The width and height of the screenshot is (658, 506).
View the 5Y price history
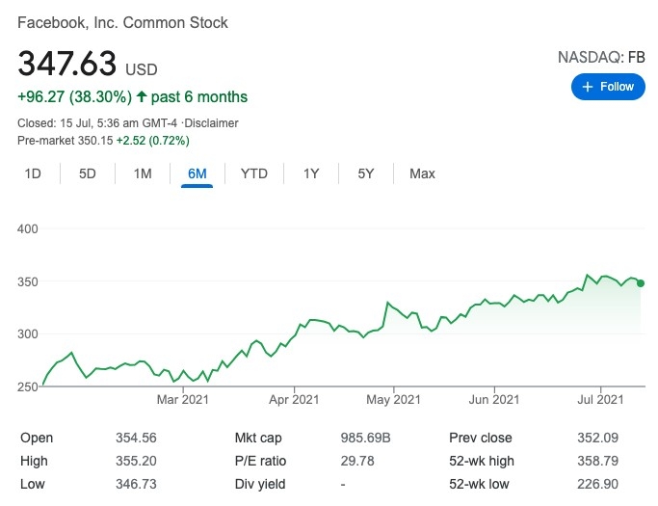[x=366, y=173]
